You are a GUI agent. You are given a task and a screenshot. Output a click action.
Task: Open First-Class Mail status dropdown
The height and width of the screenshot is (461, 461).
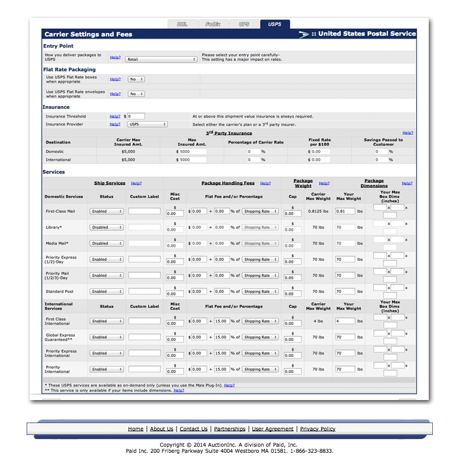(x=107, y=212)
